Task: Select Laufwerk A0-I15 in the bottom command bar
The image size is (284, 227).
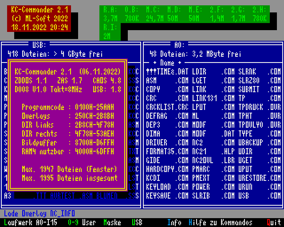Action: point(31,223)
